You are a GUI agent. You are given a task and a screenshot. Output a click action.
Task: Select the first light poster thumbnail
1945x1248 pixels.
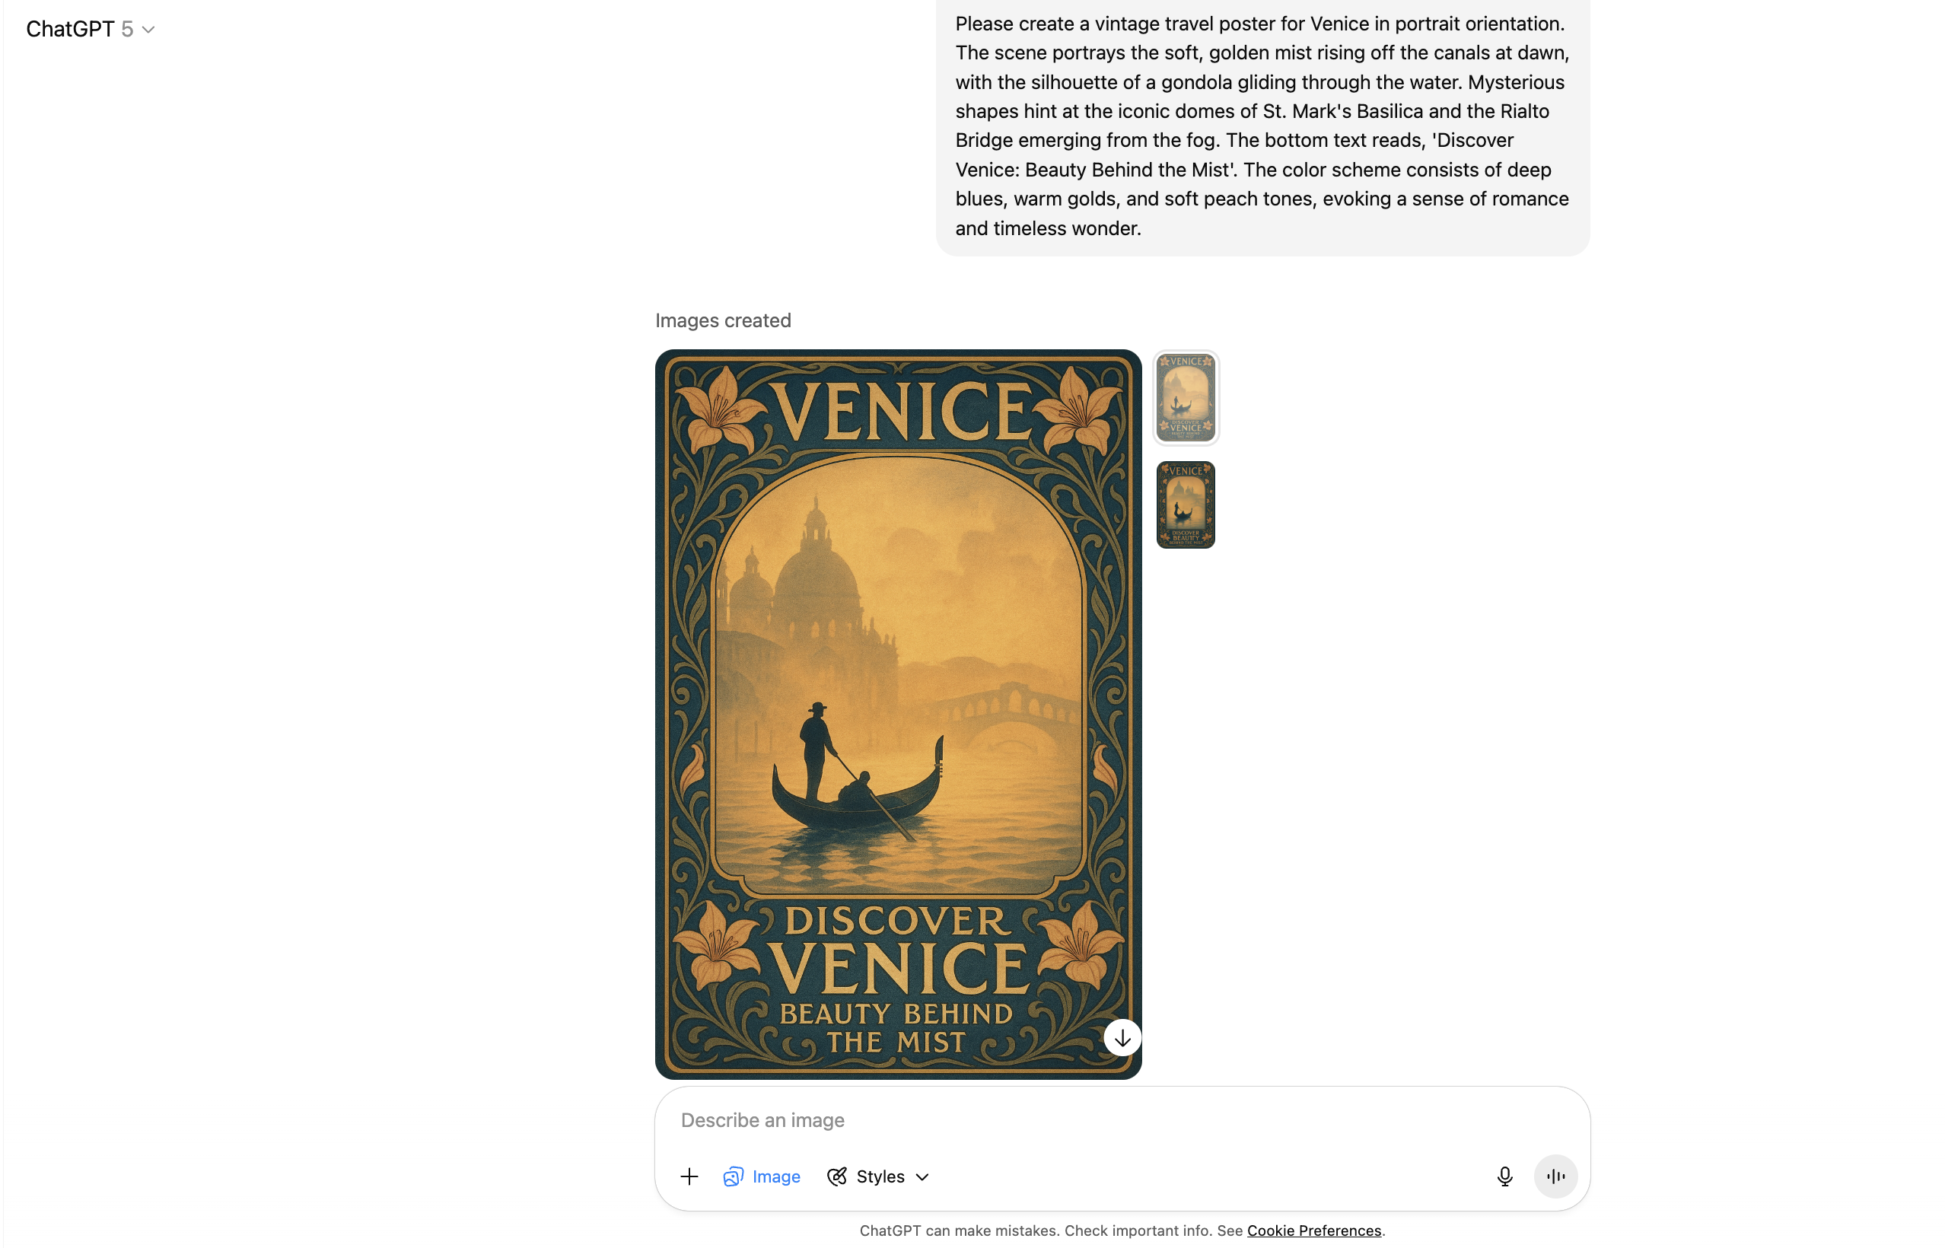1186,397
